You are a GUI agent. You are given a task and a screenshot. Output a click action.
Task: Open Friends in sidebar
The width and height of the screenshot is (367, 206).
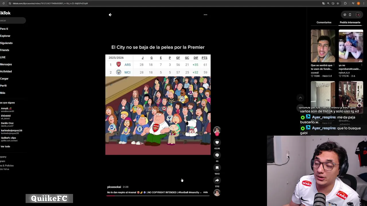(x=5, y=50)
